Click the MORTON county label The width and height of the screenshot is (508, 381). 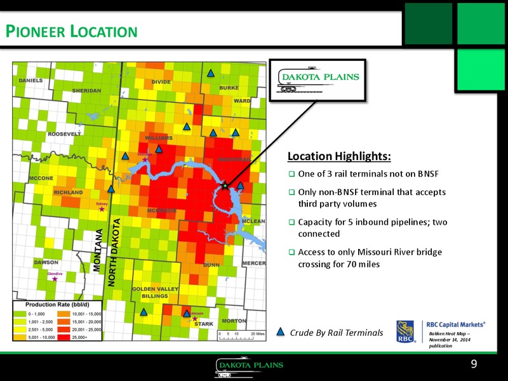click(x=234, y=321)
